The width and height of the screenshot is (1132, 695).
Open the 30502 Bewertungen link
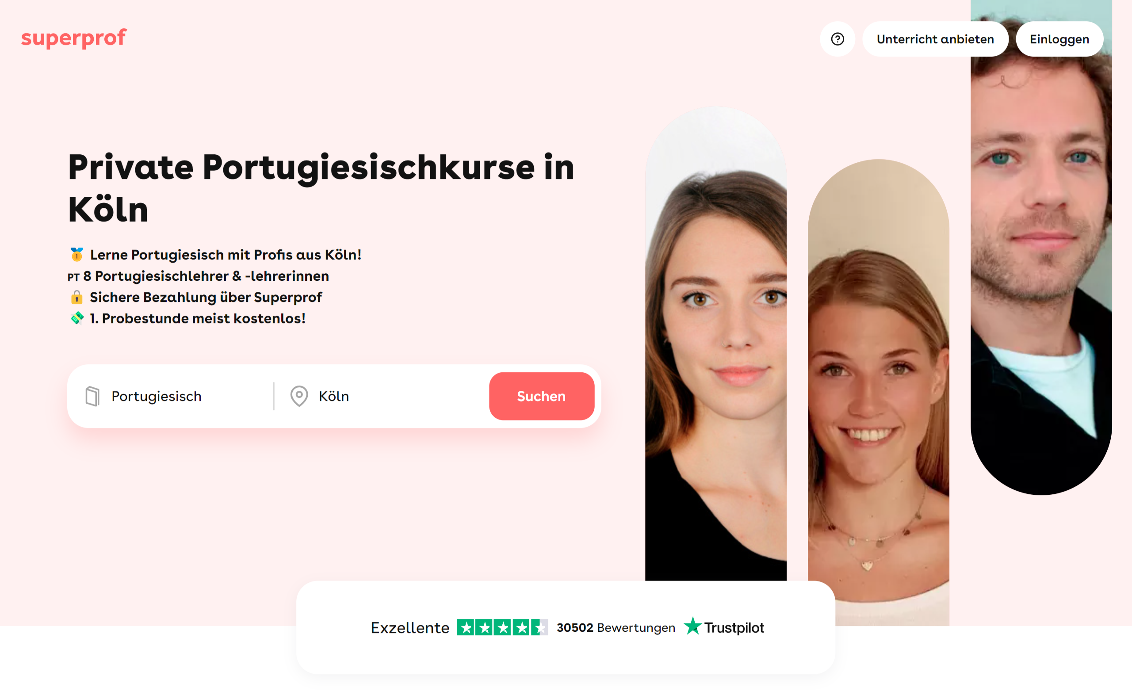616,627
